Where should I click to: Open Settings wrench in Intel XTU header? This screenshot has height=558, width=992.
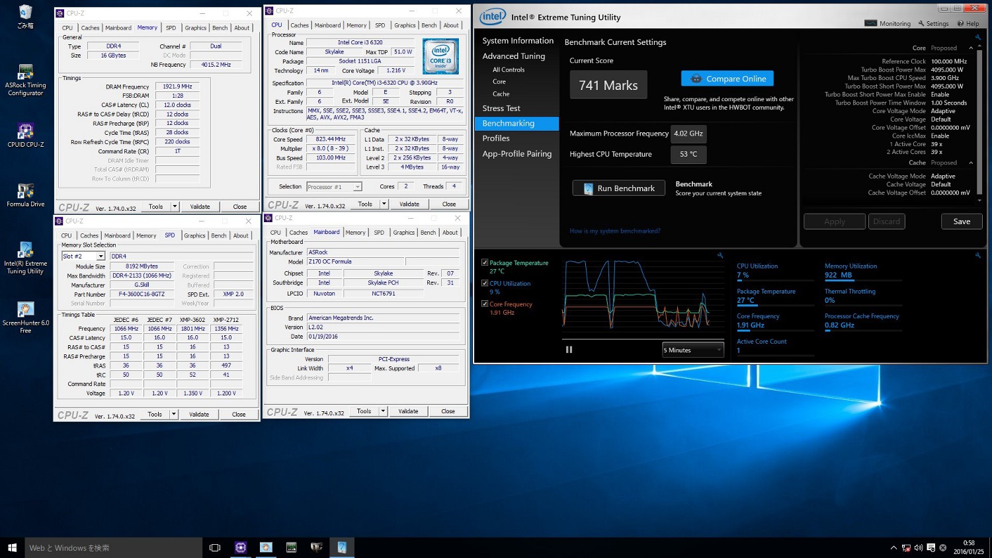pyautogui.click(x=933, y=23)
